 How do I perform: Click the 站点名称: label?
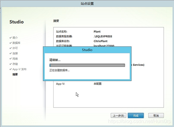[62, 31]
